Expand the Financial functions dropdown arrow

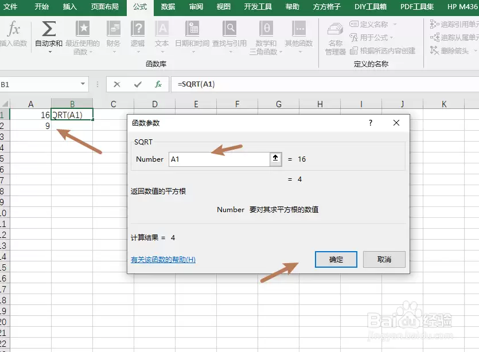point(114,52)
